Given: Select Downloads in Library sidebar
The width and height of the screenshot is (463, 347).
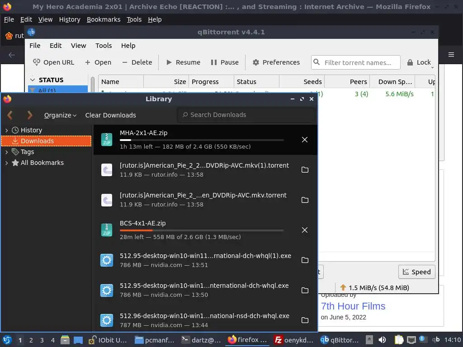Looking at the screenshot, I should pyautogui.click(x=47, y=141).
